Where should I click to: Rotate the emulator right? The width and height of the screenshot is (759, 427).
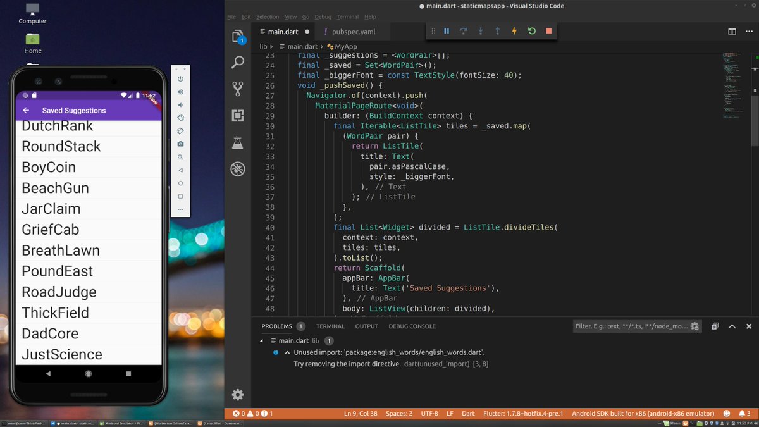point(180,131)
